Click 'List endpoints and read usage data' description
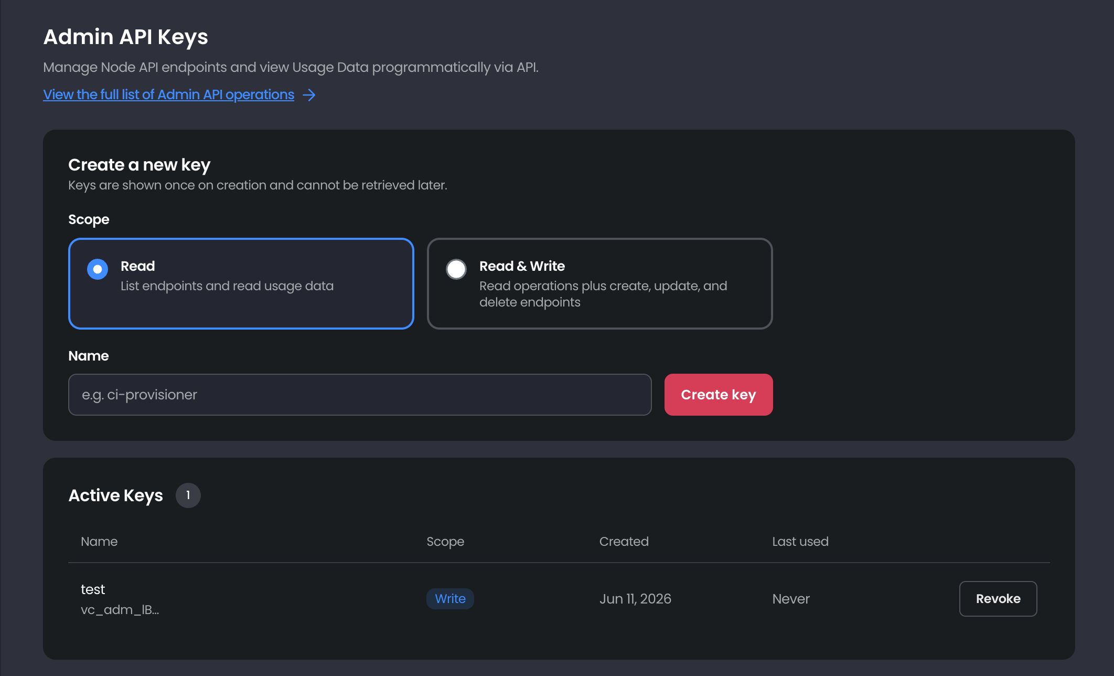The width and height of the screenshot is (1114, 676). [x=227, y=286]
